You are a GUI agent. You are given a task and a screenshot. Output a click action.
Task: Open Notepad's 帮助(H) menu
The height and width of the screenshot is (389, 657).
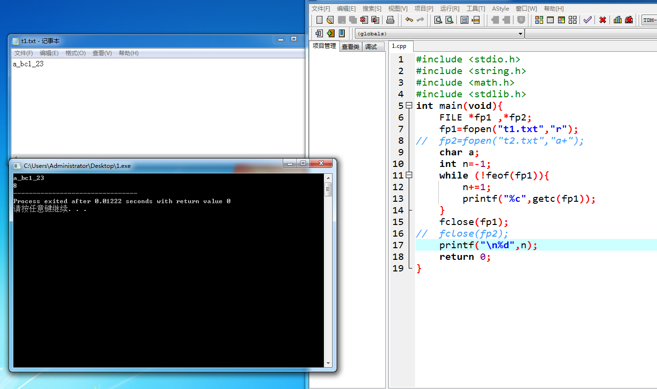point(128,53)
